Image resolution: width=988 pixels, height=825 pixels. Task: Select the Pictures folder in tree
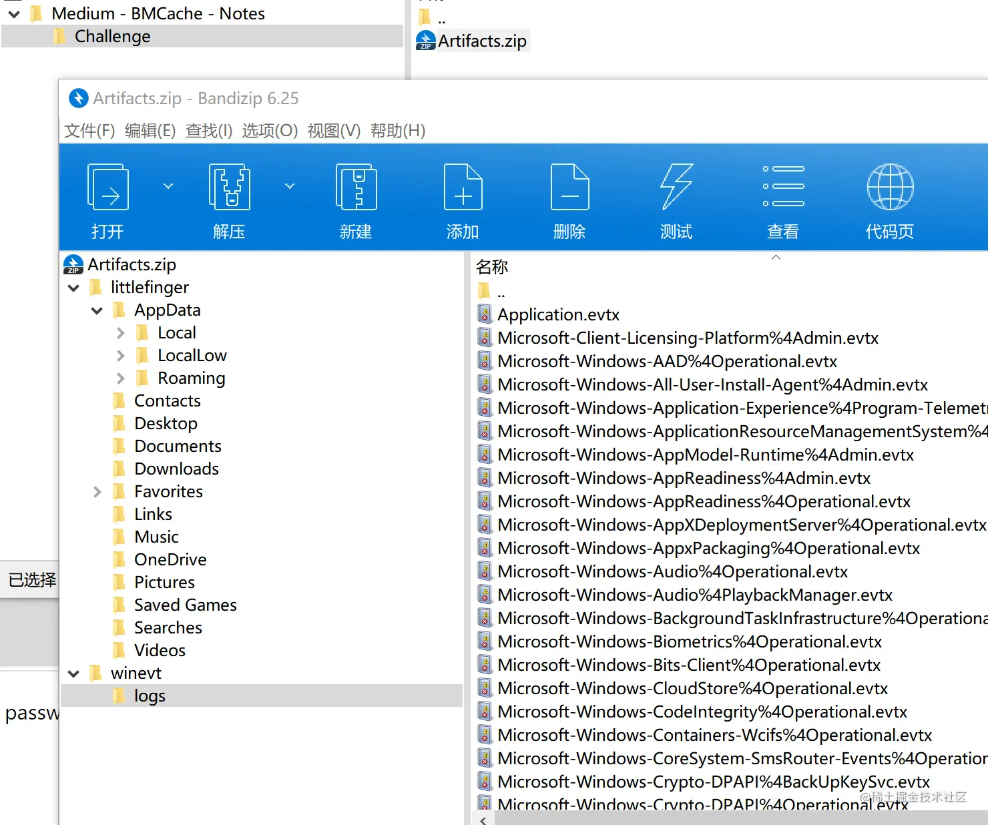(164, 583)
